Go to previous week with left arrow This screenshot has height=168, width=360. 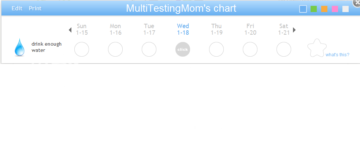pyautogui.click(x=70, y=30)
